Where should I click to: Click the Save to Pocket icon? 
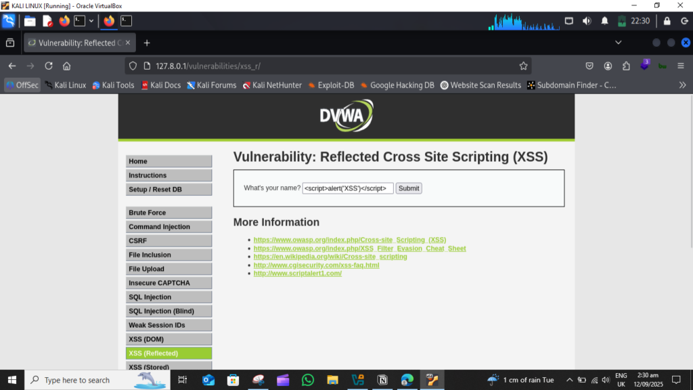[589, 66]
